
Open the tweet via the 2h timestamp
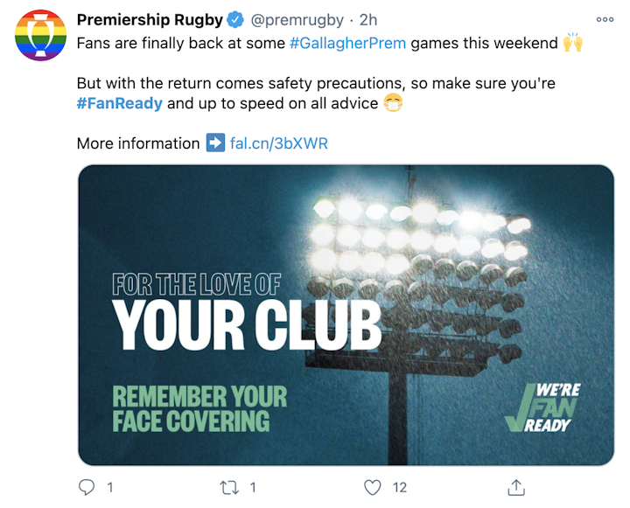pos(368,19)
